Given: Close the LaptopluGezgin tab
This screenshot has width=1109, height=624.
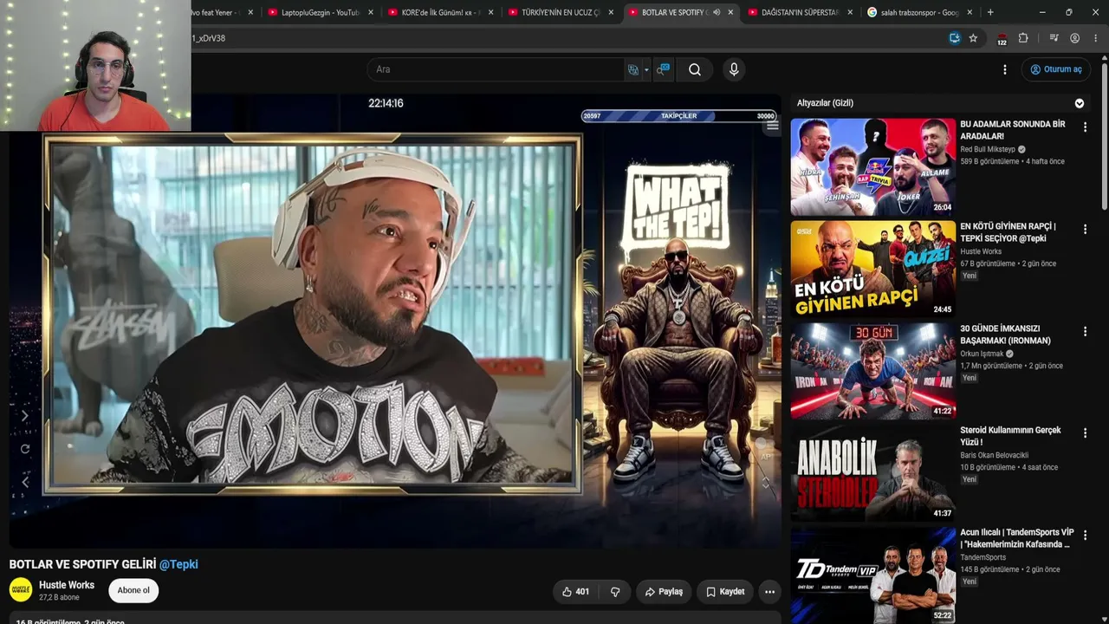Looking at the screenshot, I should coord(371,12).
